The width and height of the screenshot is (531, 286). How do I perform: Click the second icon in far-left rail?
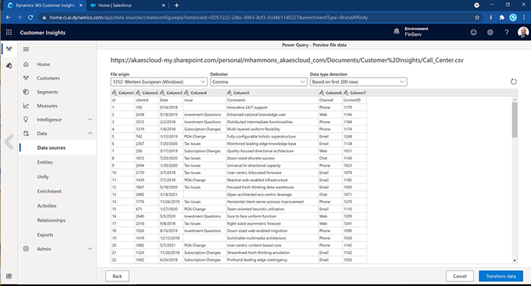pos(9,65)
